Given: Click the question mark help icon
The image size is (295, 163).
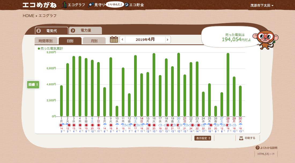Looking at the screenshot, I should tap(257, 148).
